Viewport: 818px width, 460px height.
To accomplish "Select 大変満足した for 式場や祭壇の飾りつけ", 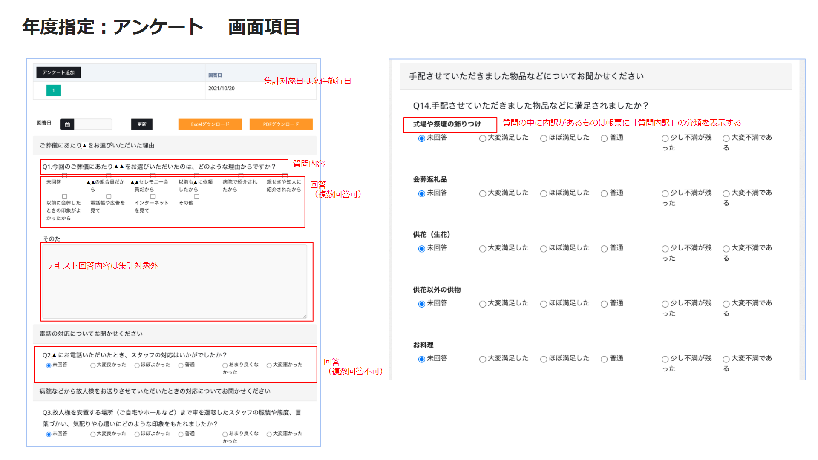I will pyautogui.click(x=483, y=138).
